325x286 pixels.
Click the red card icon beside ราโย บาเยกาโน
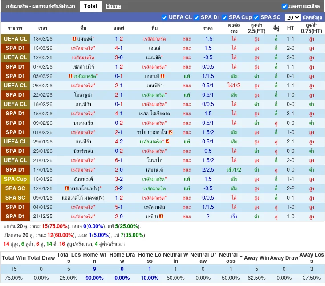(x=171, y=132)
